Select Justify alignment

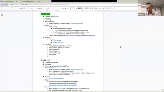pos(93,8)
